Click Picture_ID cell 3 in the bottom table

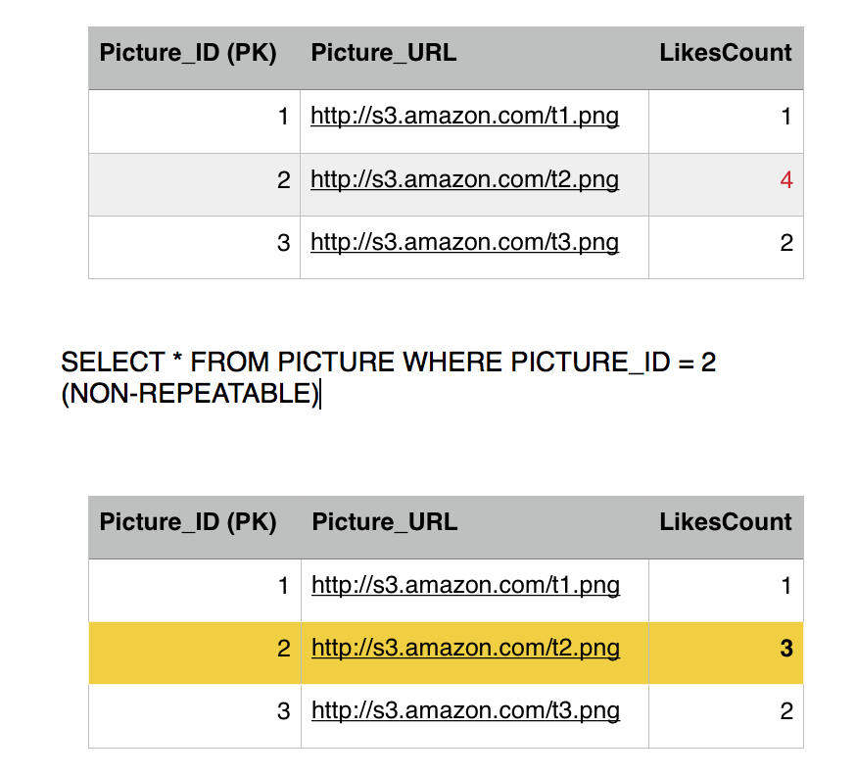[283, 711]
